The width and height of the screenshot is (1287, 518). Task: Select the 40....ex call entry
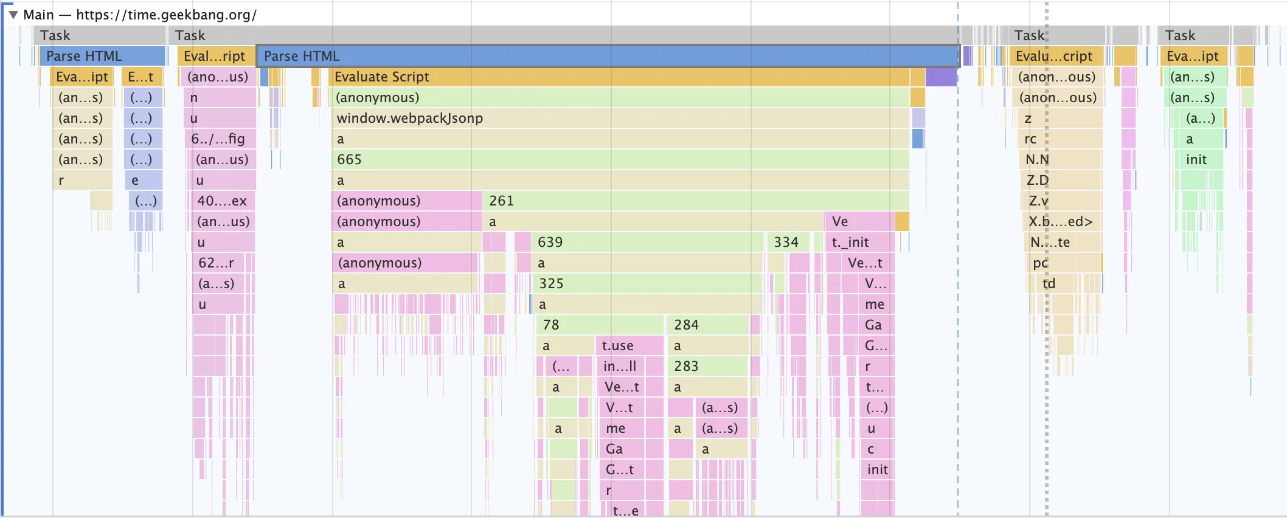223,201
